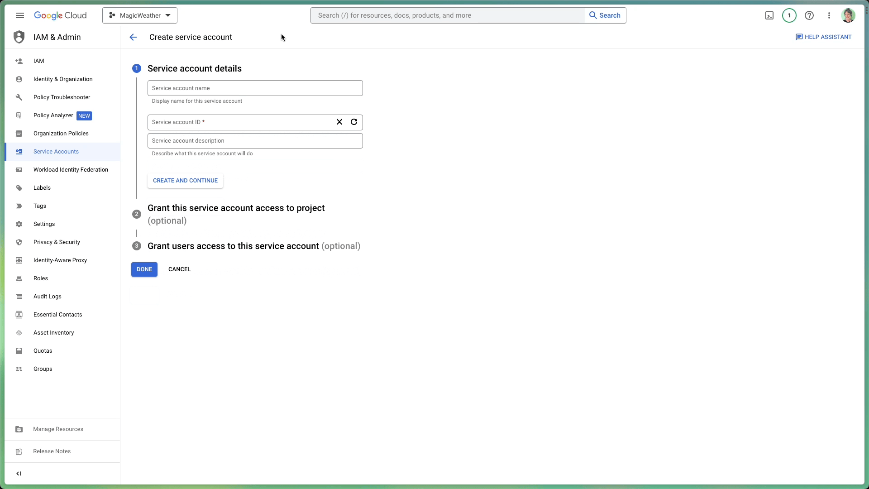
Task: Type in the Service account name field
Action: coord(255,88)
